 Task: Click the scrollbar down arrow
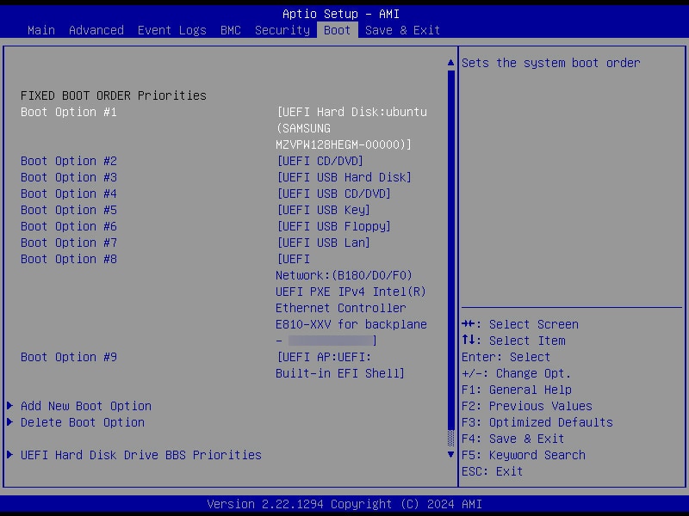450,455
